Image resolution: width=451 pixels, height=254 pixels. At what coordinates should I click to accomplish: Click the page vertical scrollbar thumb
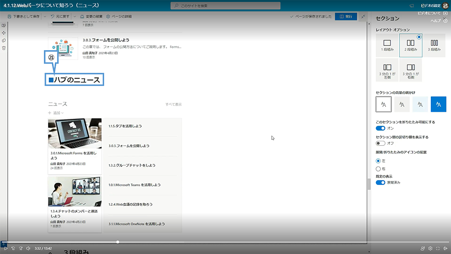pyautogui.click(x=369, y=184)
